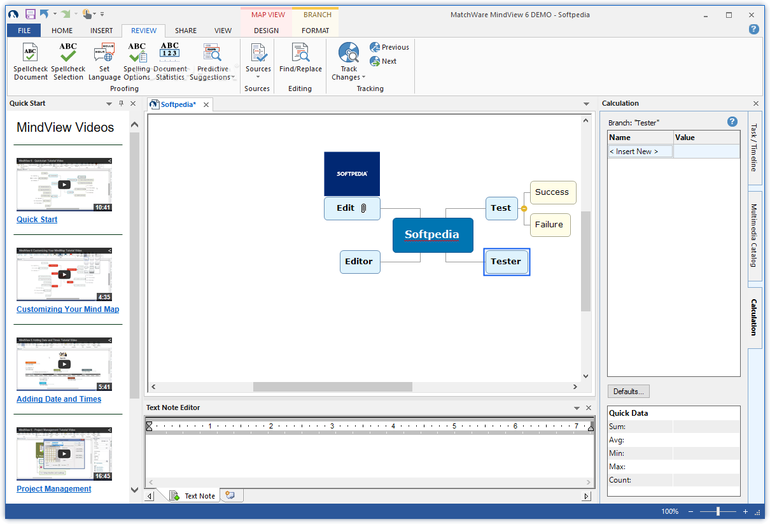Pin the Quick Start panel
This screenshot has height=524, width=770.
pos(121,103)
